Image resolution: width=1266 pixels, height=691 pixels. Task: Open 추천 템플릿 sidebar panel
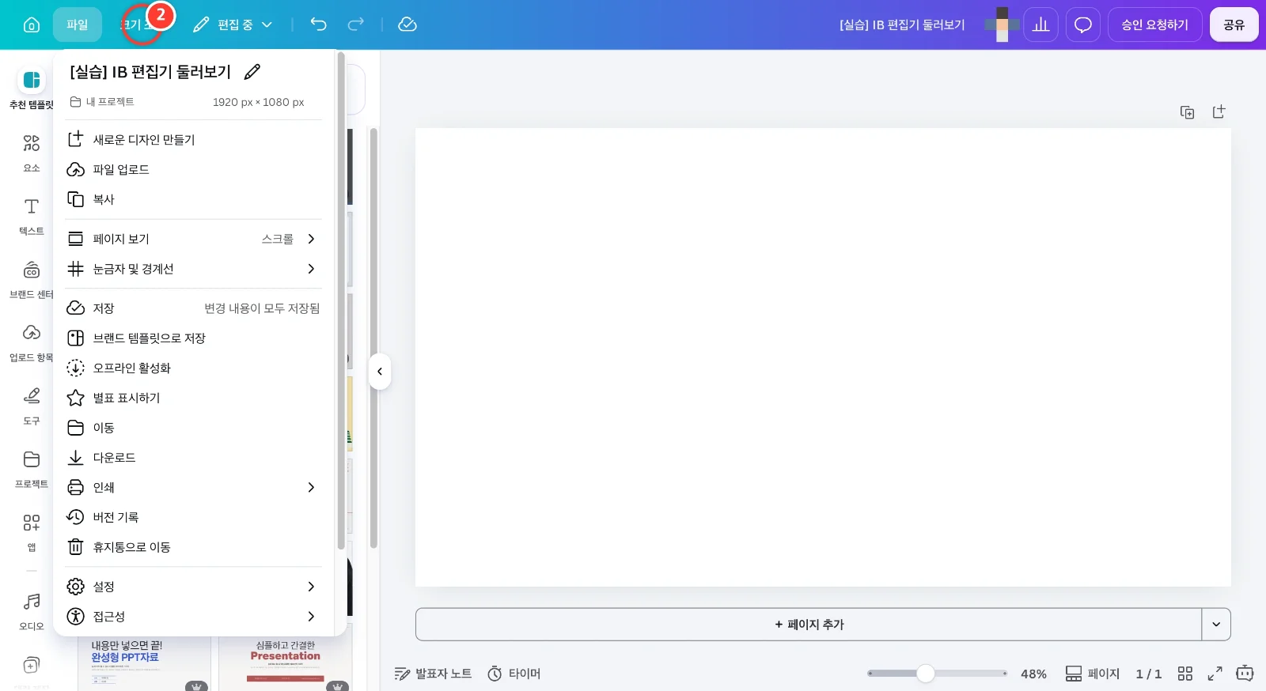point(32,89)
